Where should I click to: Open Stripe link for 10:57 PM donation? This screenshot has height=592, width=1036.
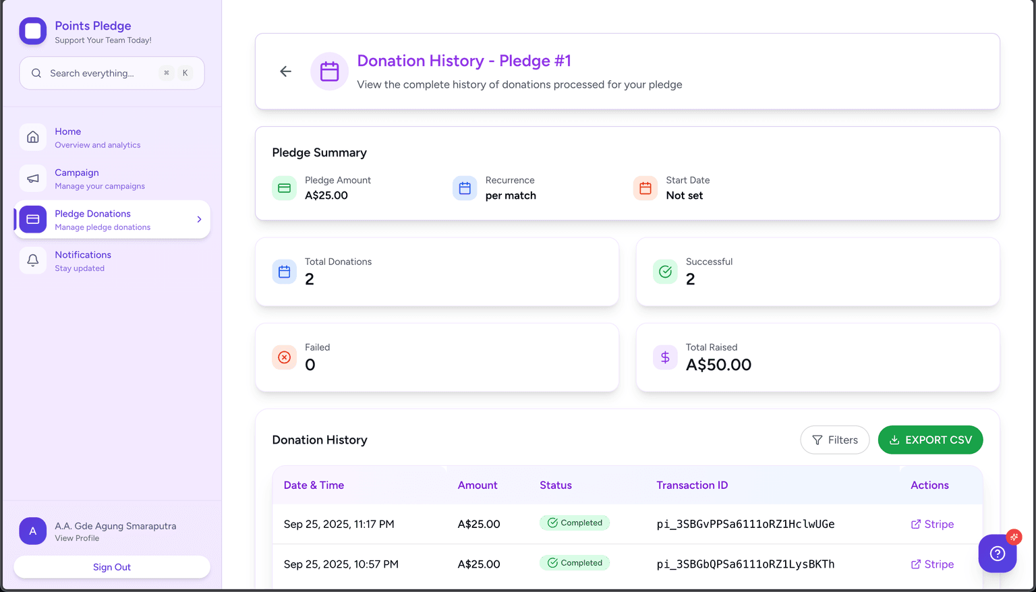click(932, 564)
